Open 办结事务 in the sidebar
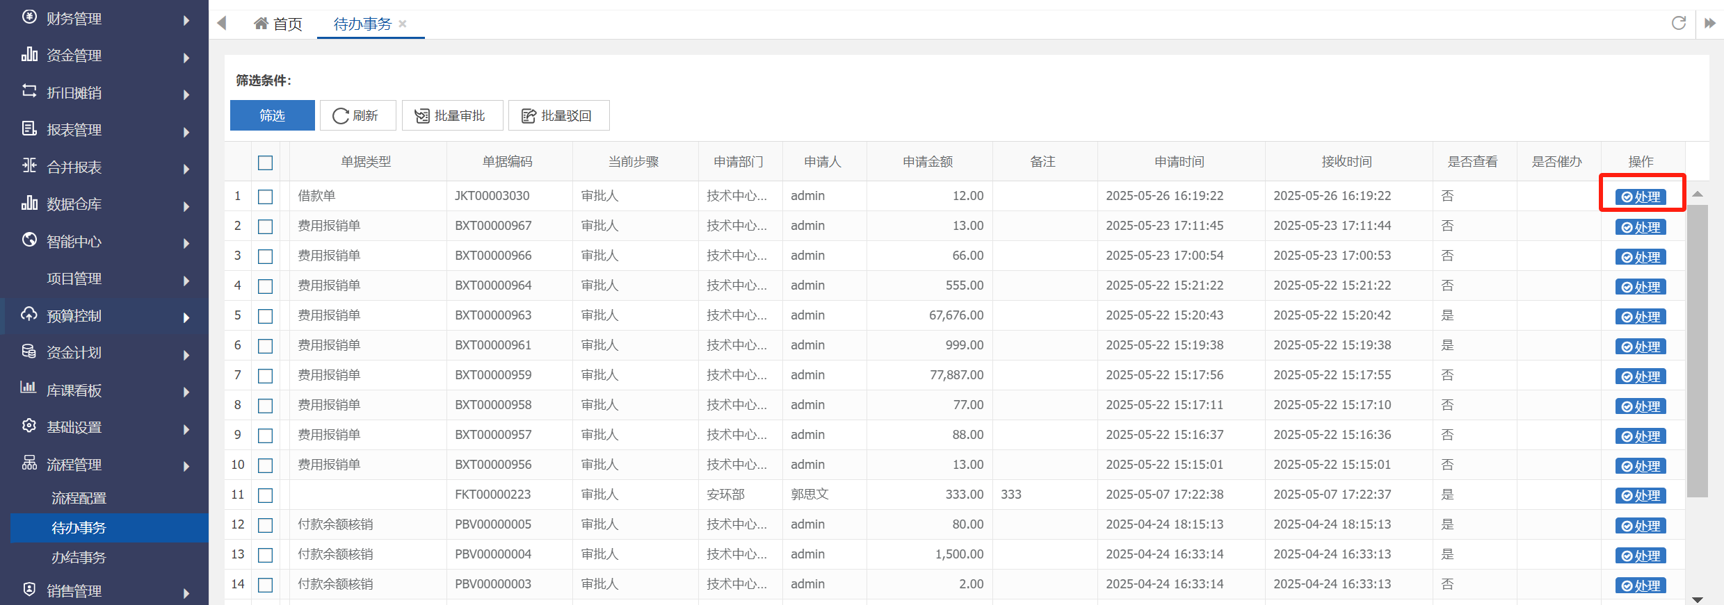 tap(79, 558)
